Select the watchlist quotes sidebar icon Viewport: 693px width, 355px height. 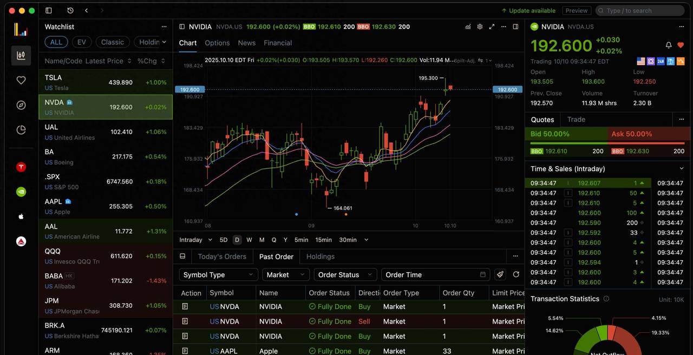[x=21, y=55]
